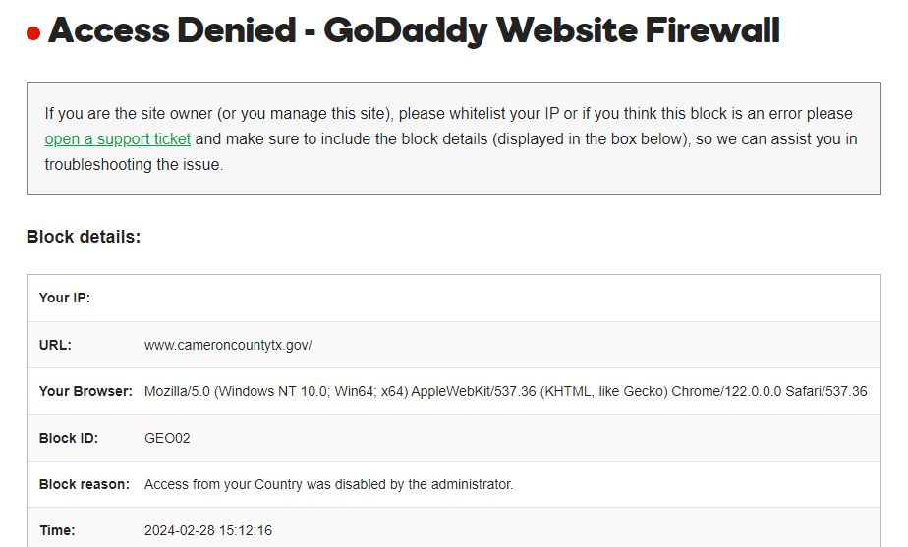Select the Time row label
Viewport: 908px width, 547px height.
(57, 530)
